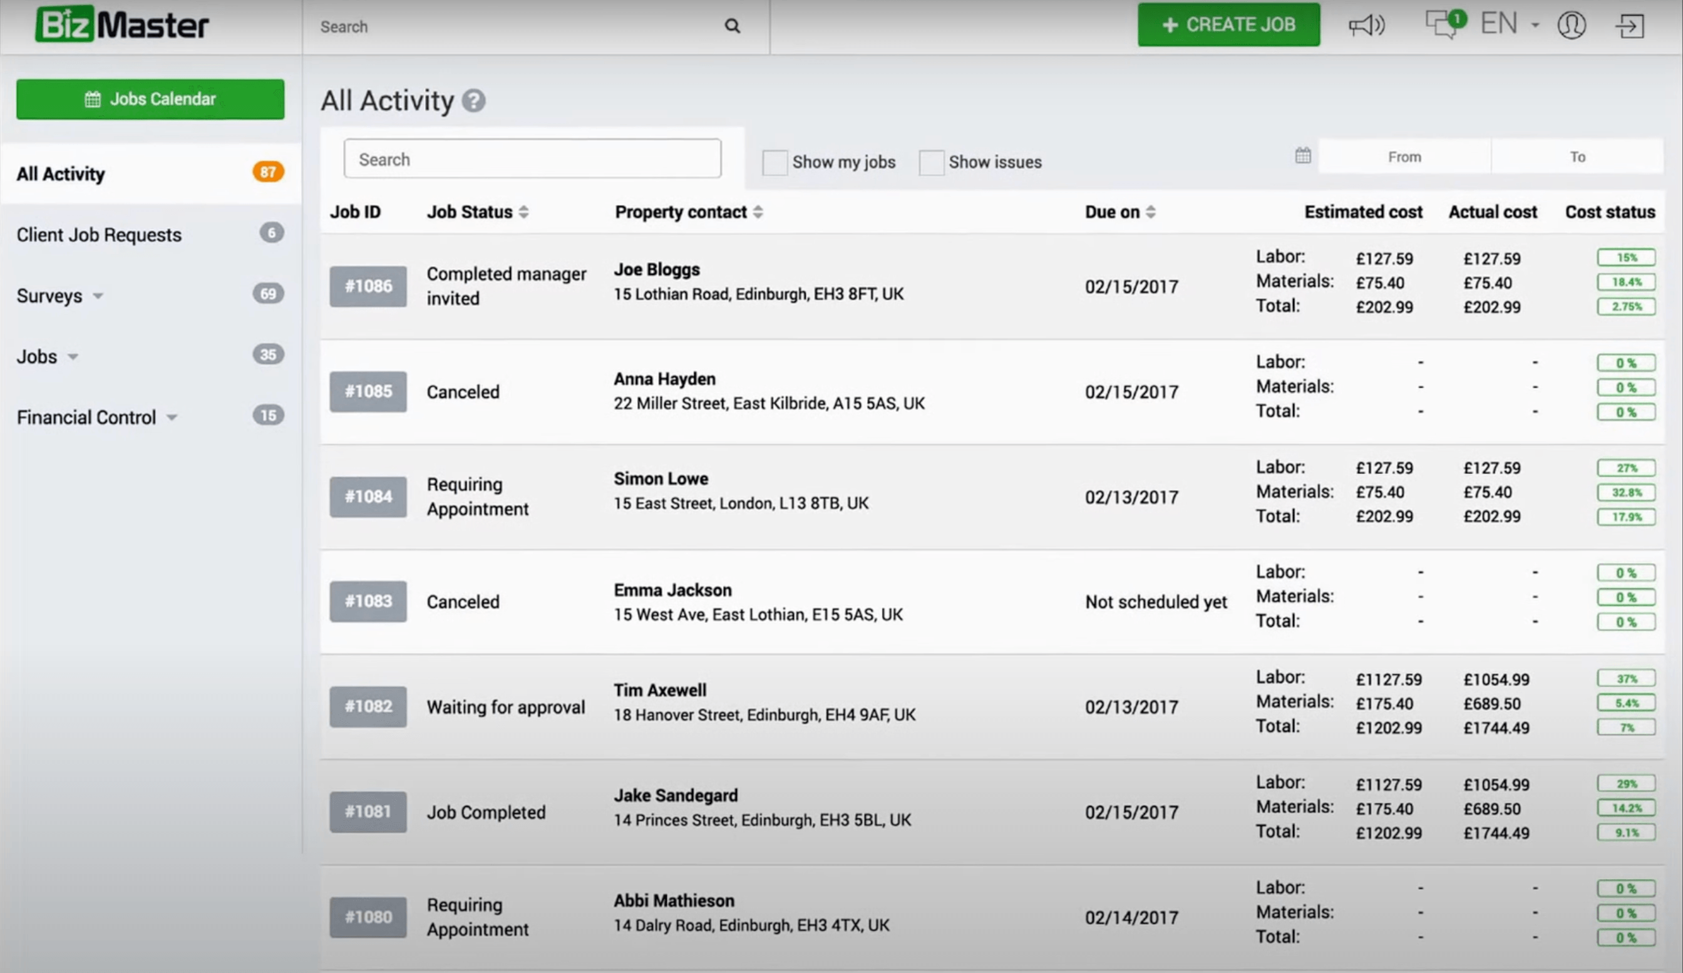Select contact name Joe Bloggs

pos(657,270)
